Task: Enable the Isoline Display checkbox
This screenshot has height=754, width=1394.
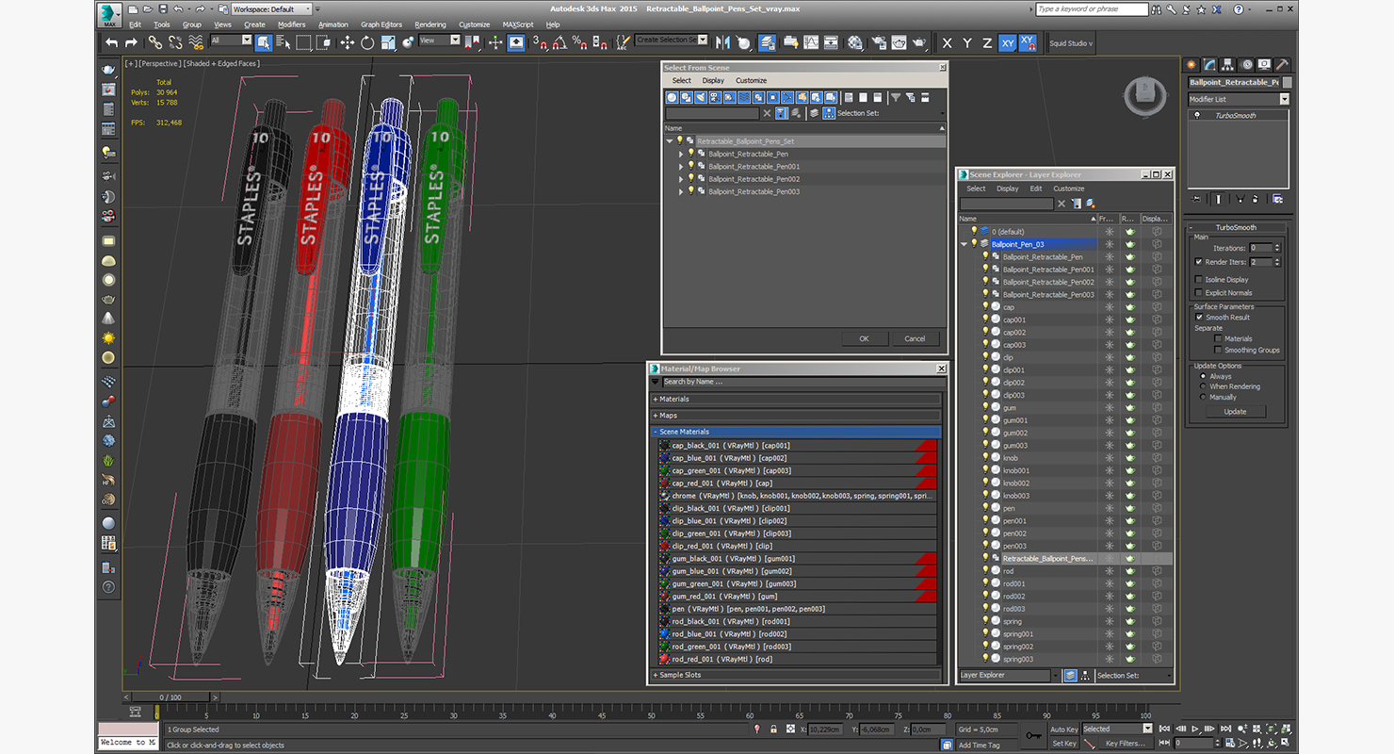Action: 1198,280
